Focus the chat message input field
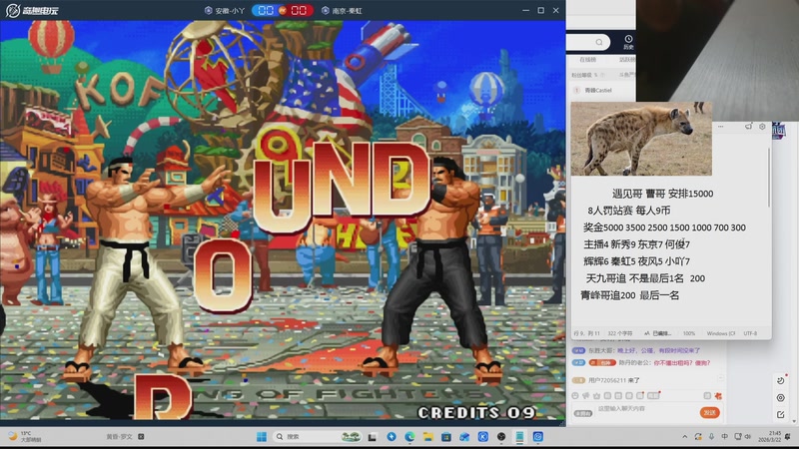 click(x=645, y=409)
